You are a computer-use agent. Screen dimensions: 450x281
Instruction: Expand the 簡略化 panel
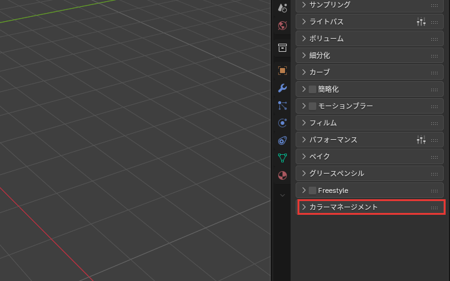304,89
